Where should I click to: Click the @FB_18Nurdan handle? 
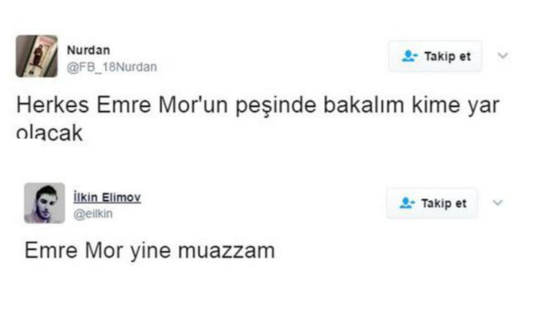coord(112,67)
